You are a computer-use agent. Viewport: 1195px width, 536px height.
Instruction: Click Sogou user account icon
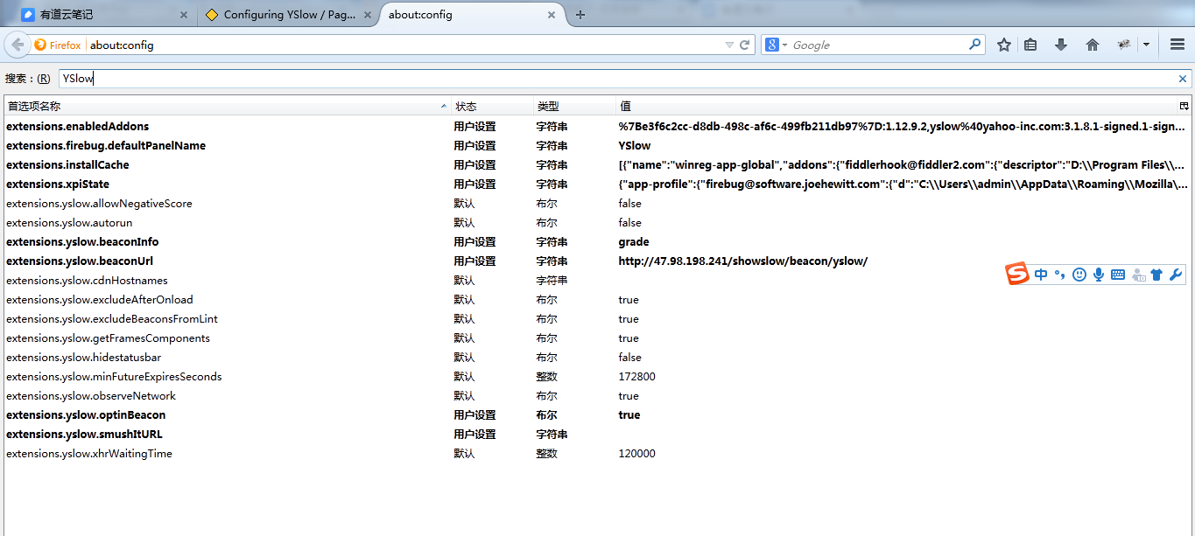point(1138,275)
